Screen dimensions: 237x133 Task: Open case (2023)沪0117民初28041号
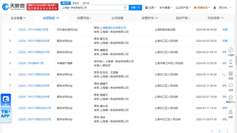(x=35, y=108)
